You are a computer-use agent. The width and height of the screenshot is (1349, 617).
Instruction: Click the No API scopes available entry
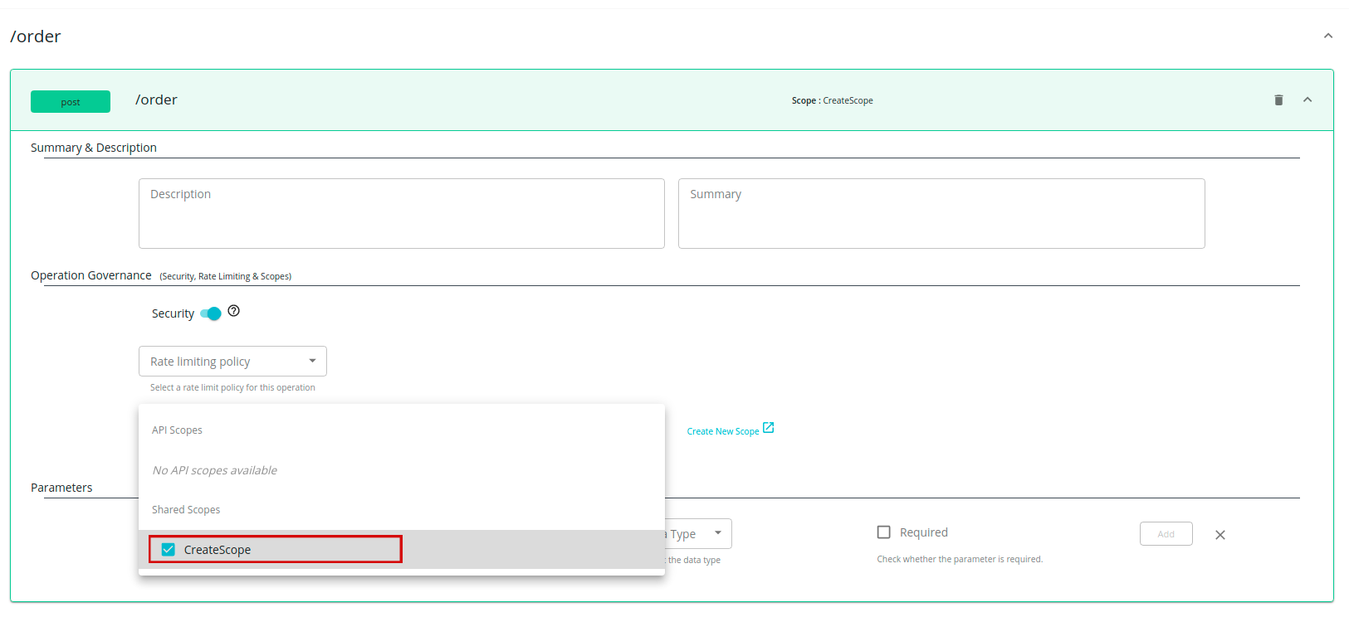[x=215, y=470]
